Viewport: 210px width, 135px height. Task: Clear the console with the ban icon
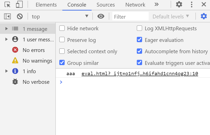pyautogui.click(x=20, y=16)
